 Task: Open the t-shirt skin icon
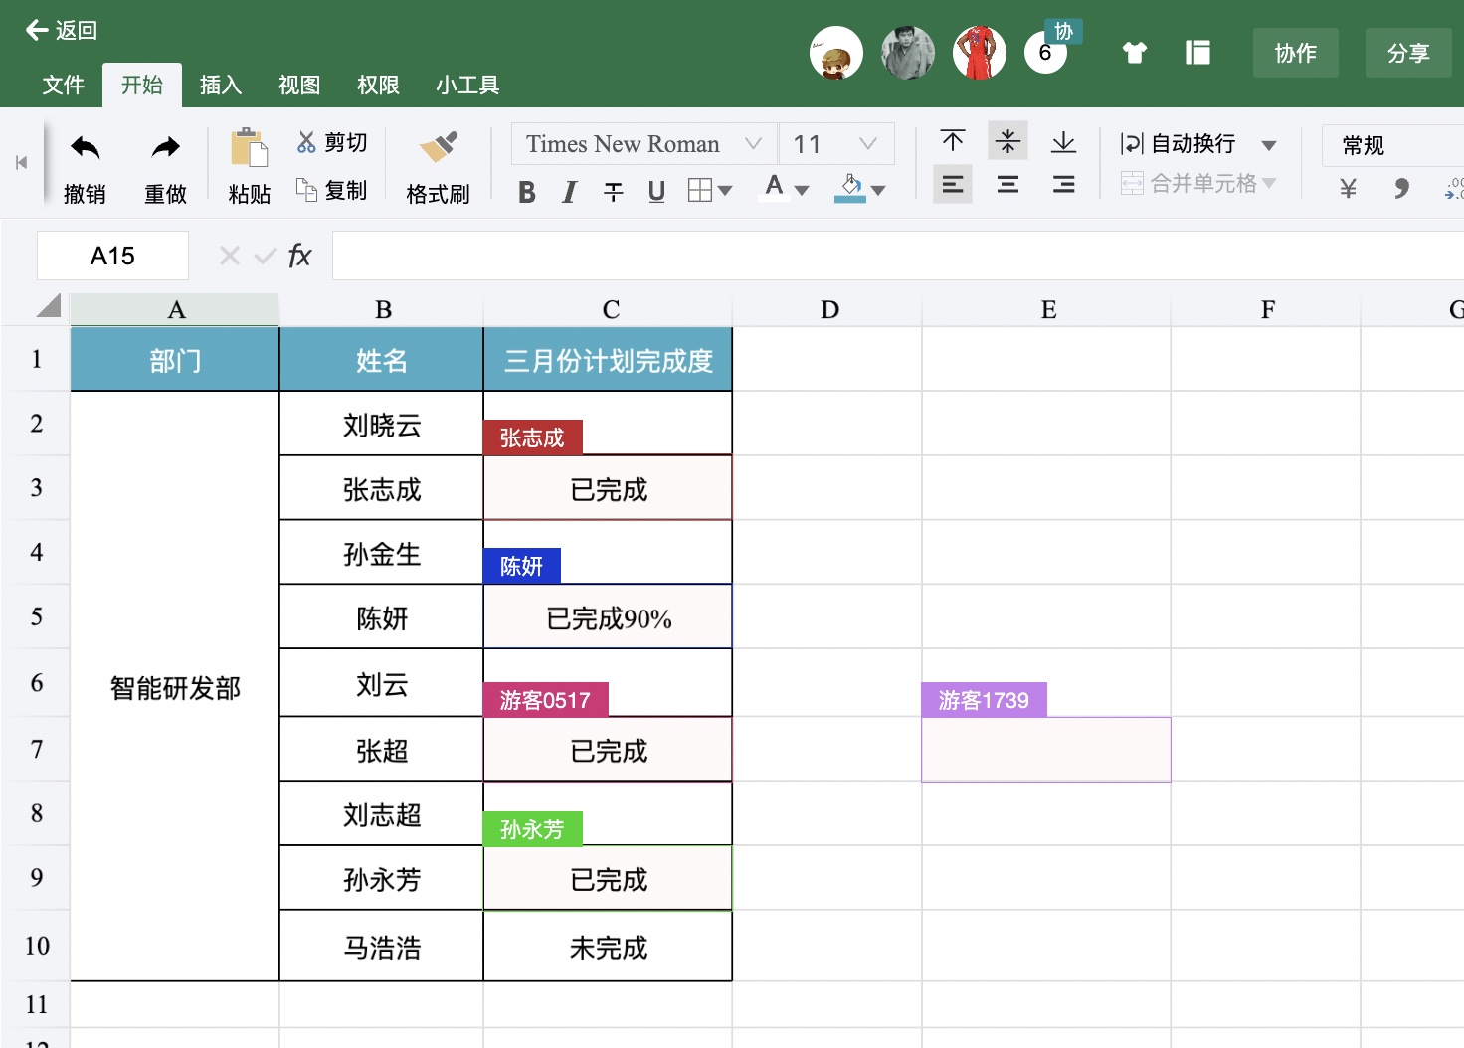pyautogui.click(x=1134, y=53)
